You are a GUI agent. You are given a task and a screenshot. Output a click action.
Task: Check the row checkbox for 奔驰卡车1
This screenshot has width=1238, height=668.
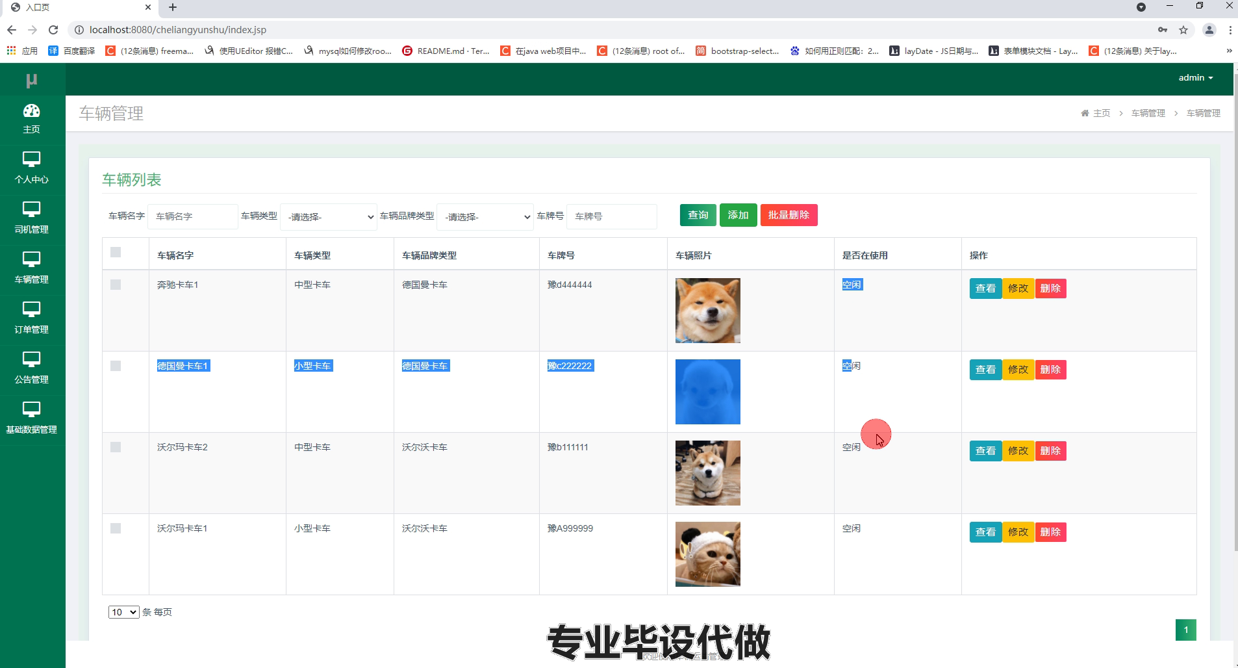[x=116, y=285]
